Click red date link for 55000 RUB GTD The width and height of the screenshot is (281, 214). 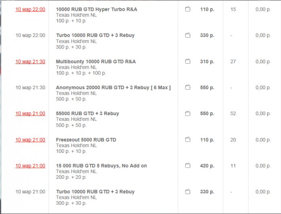pos(30,114)
